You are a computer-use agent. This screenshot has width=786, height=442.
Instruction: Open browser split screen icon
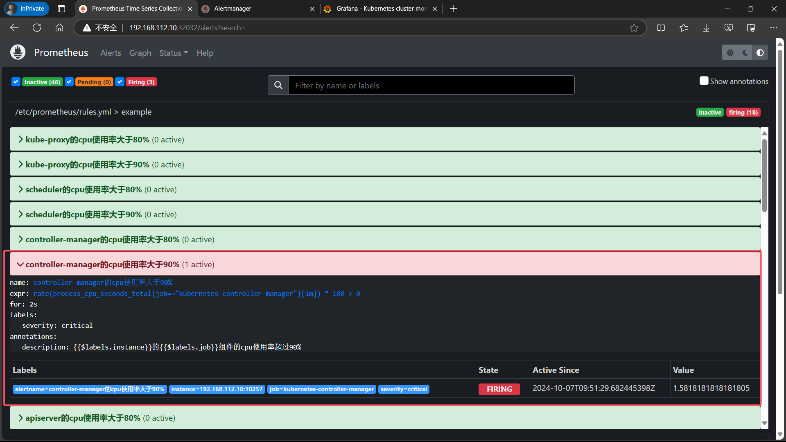[x=661, y=28]
